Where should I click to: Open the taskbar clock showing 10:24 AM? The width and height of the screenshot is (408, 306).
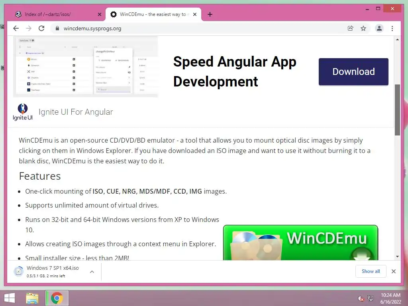click(x=390, y=298)
